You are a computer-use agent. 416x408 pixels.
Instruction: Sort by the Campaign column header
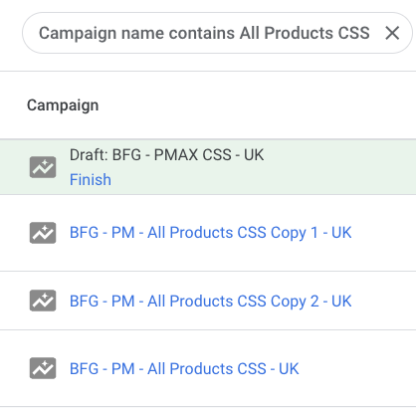pyautogui.click(x=63, y=105)
